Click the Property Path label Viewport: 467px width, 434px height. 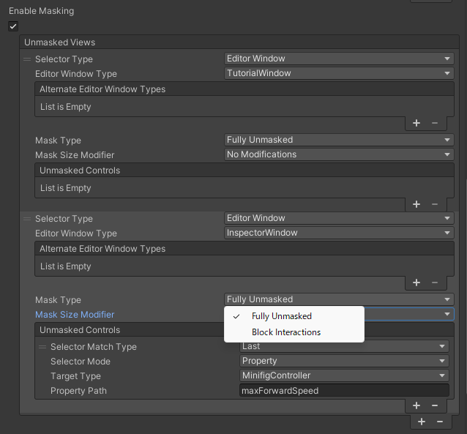[x=78, y=391]
